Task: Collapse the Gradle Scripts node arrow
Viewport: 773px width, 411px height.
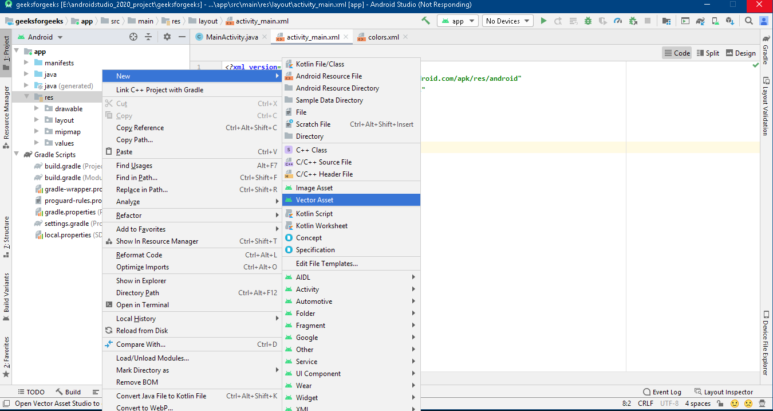Action: (16, 155)
